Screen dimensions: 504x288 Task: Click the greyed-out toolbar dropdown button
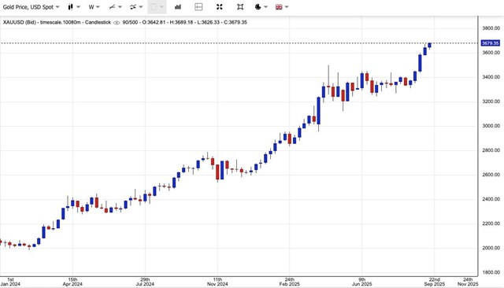click(157, 7)
